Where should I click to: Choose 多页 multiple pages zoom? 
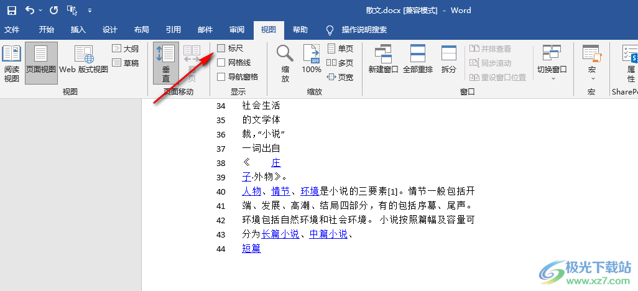340,63
